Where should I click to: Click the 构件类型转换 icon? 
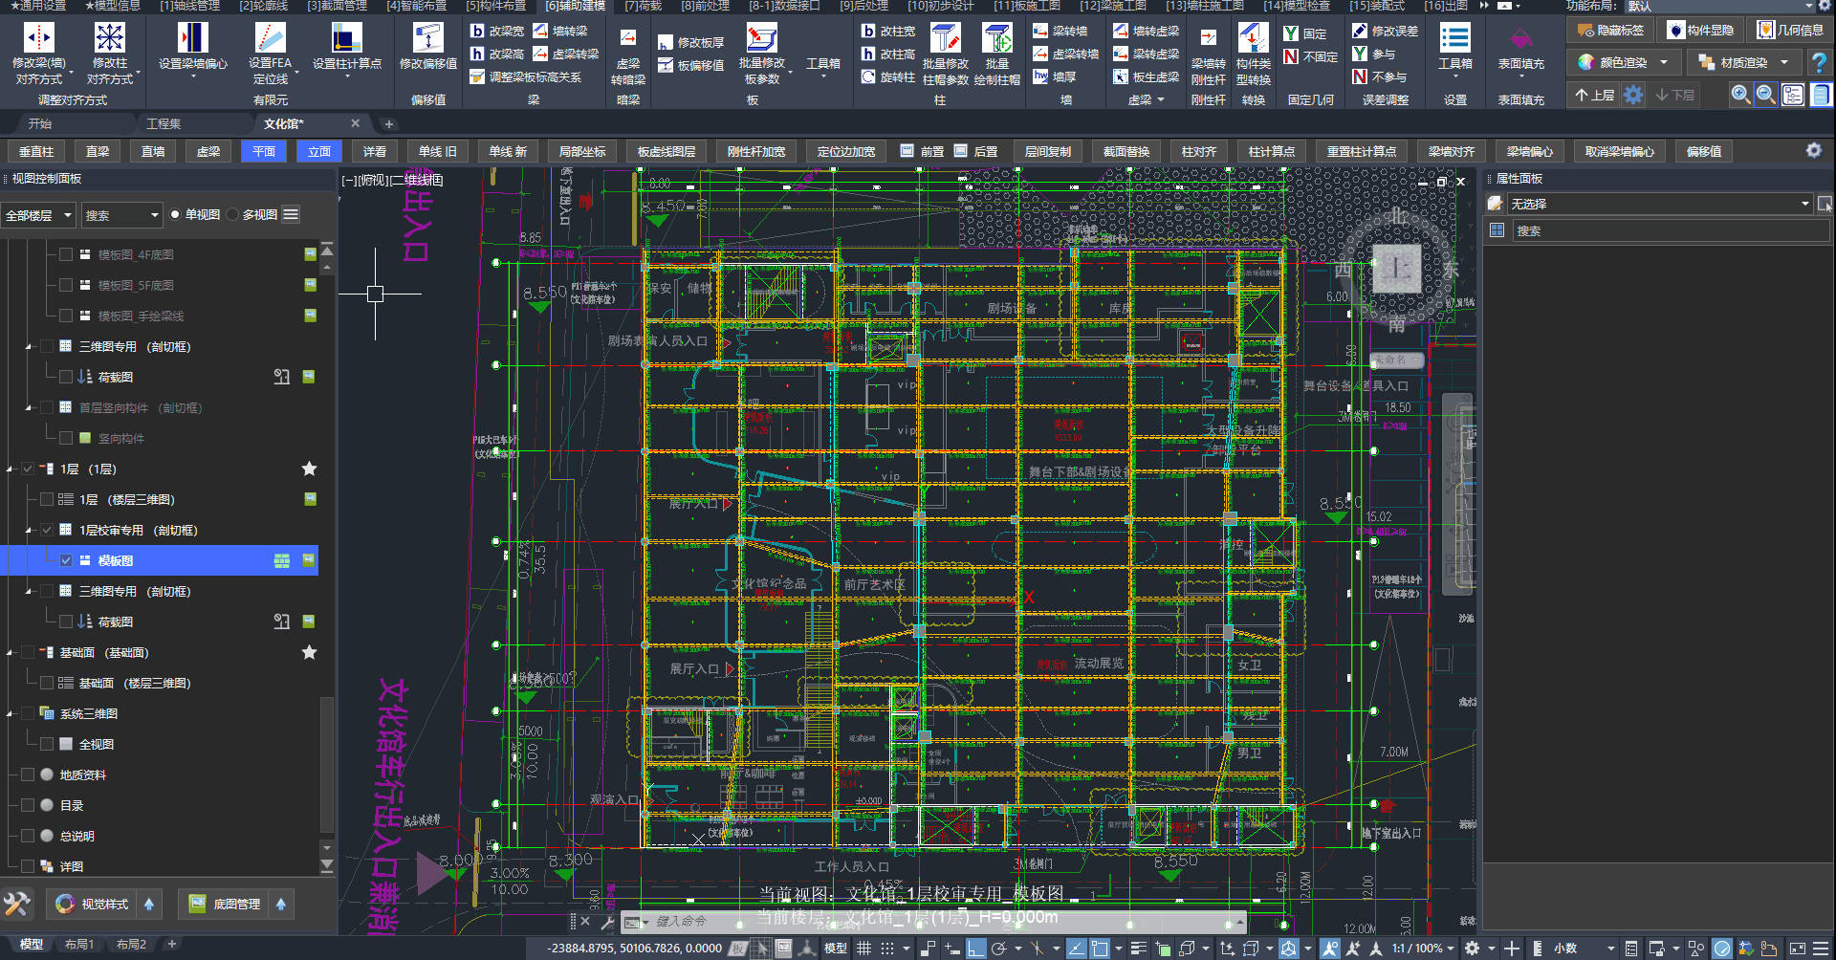click(x=1253, y=38)
